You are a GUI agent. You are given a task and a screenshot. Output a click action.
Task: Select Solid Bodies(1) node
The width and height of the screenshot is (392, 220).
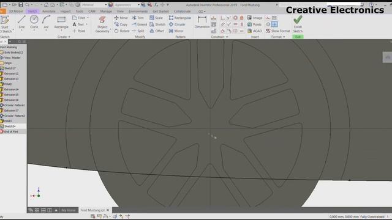(13, 53)
